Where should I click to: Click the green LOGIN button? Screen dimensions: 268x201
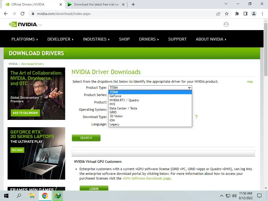[94, 188]
